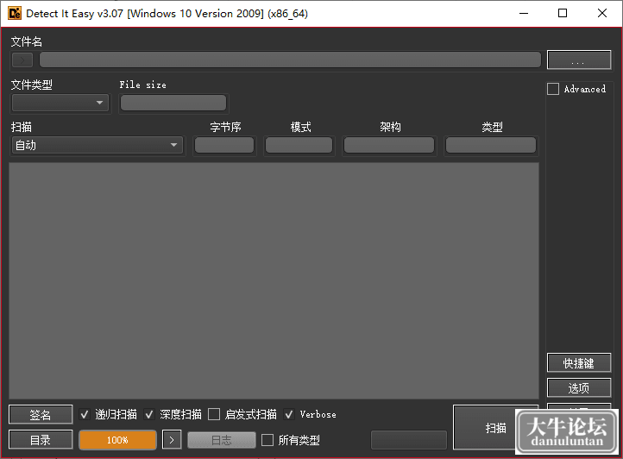Viewport: 623px width, 459px height.
Task: Click the file name input field
Action: point(290,60)
